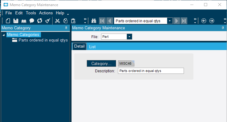Minimize the Memo Category Maintenance window
The height and width of the screenshot is (122, 227).
click(x=192, y=5)
